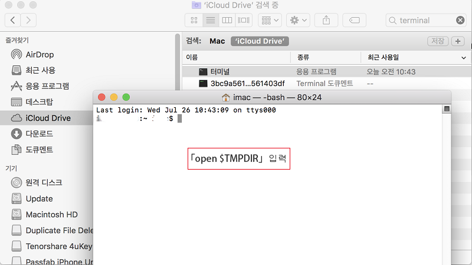Open 다운로드 in the sidebar
Screen dimensions: 472x265
coord(39,134)
